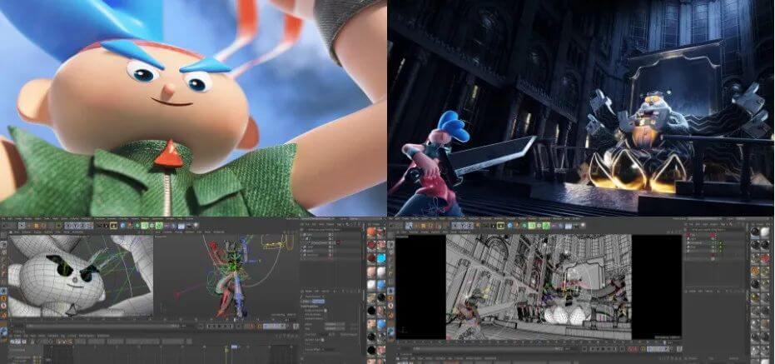Click yellow-outlined render icon in left window toolbar

point(114,226)
